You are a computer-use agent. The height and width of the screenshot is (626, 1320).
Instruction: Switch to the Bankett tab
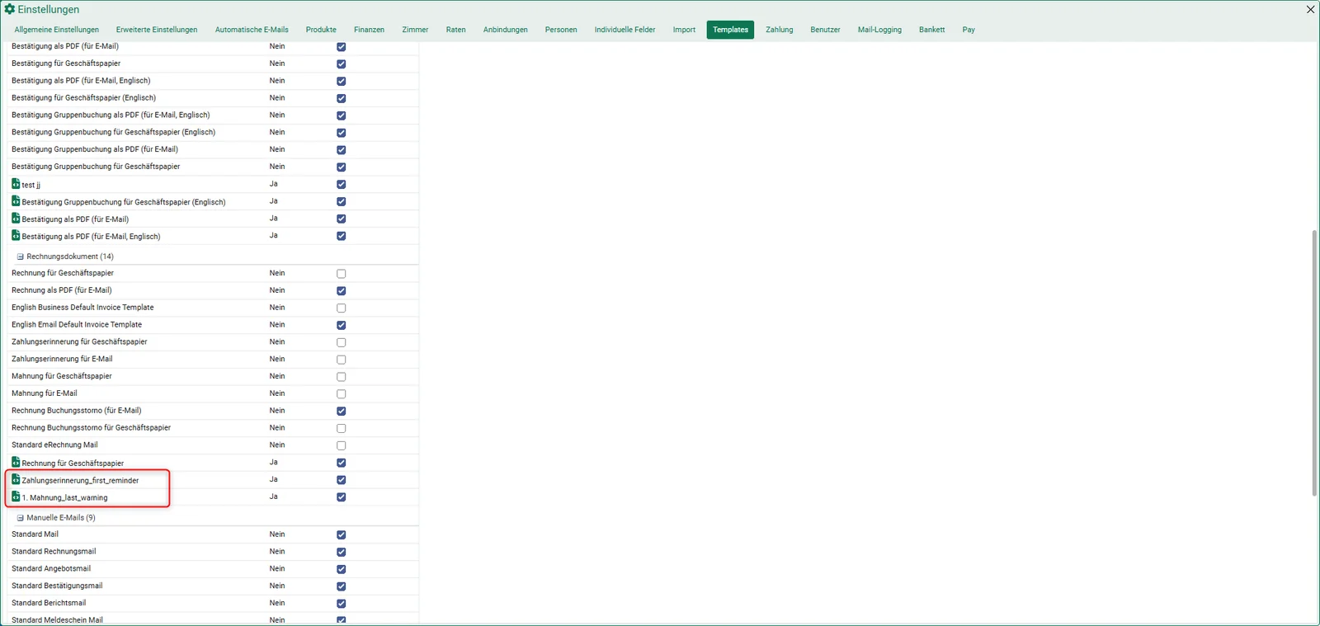click(x=931, y=30)
